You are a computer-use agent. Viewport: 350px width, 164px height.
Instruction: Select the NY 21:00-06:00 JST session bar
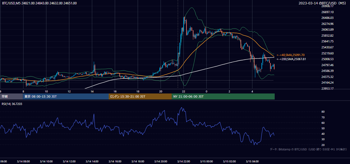tap(223, 96)
